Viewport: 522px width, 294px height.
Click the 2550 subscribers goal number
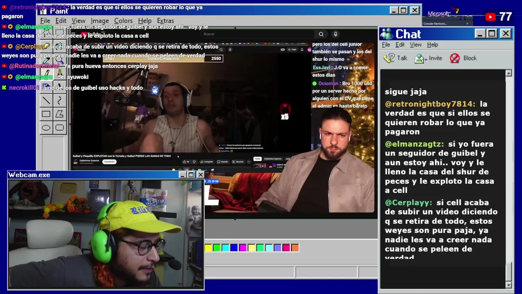tap(216, 58)
